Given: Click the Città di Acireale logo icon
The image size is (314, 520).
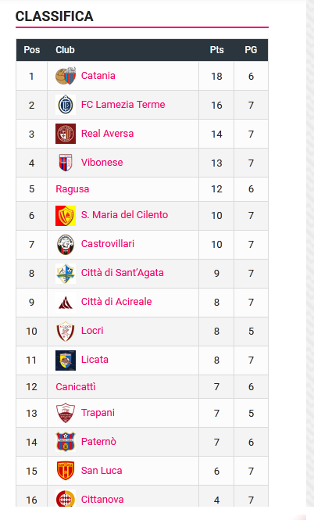Looking at the screenshot, I should (66, 302).
